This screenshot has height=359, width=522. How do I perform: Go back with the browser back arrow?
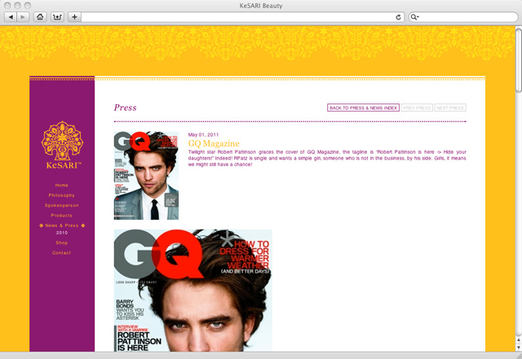click(11, 16)
